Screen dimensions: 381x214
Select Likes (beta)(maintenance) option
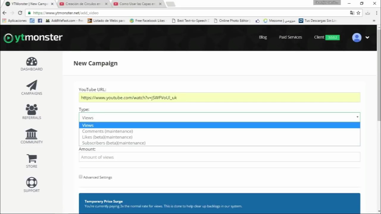pyautogui.click(x=219, y=137)
